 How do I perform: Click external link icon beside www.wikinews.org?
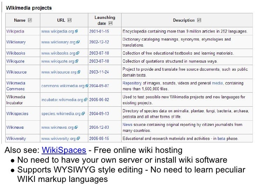click(76, 127)
